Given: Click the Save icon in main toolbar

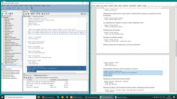Looking at the screenshot, I should tap(7, 8).
